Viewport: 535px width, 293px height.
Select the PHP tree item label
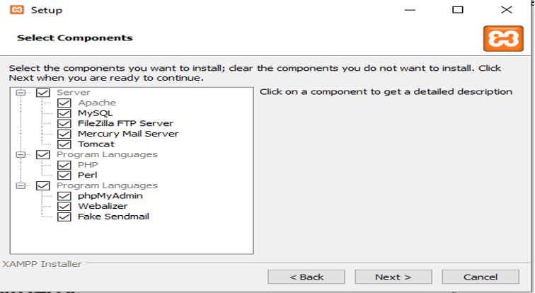(x=88, y=165)
